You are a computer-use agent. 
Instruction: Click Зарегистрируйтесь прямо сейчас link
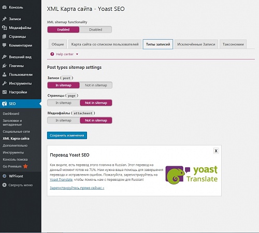(77, 188)
